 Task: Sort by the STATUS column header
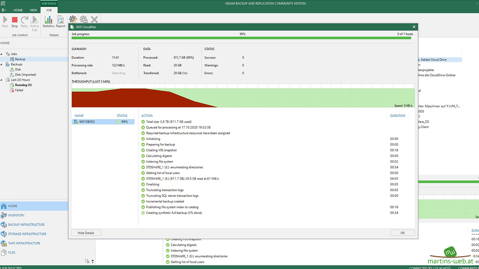tap(122, 116)
